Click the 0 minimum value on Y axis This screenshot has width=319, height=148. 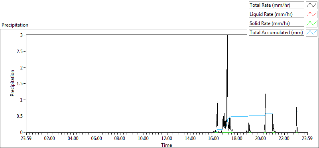tap(22, 133)
